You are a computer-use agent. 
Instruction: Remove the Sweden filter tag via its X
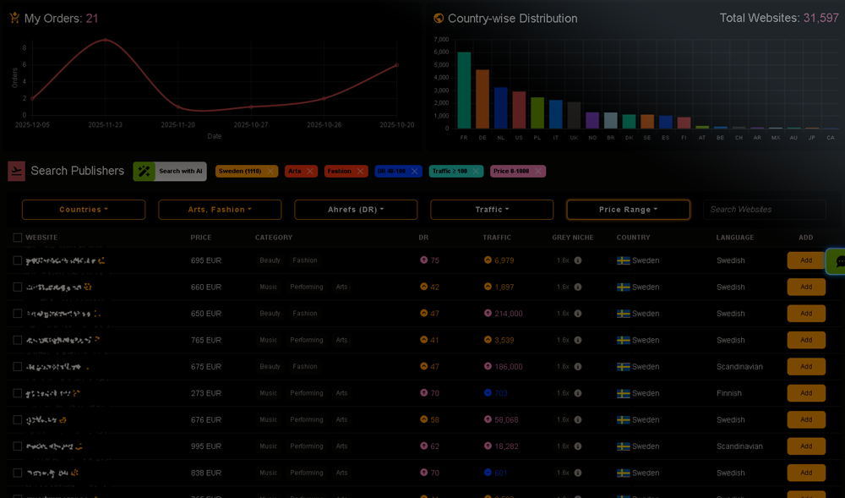coord(270,172)
